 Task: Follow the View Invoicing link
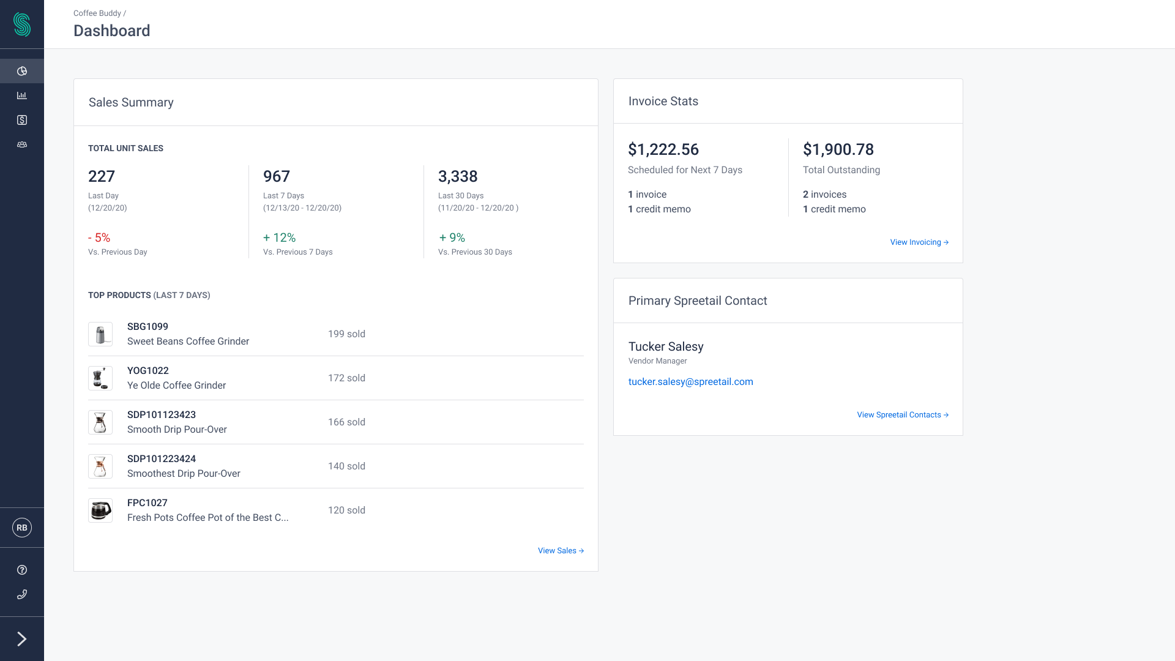point(919,242)
